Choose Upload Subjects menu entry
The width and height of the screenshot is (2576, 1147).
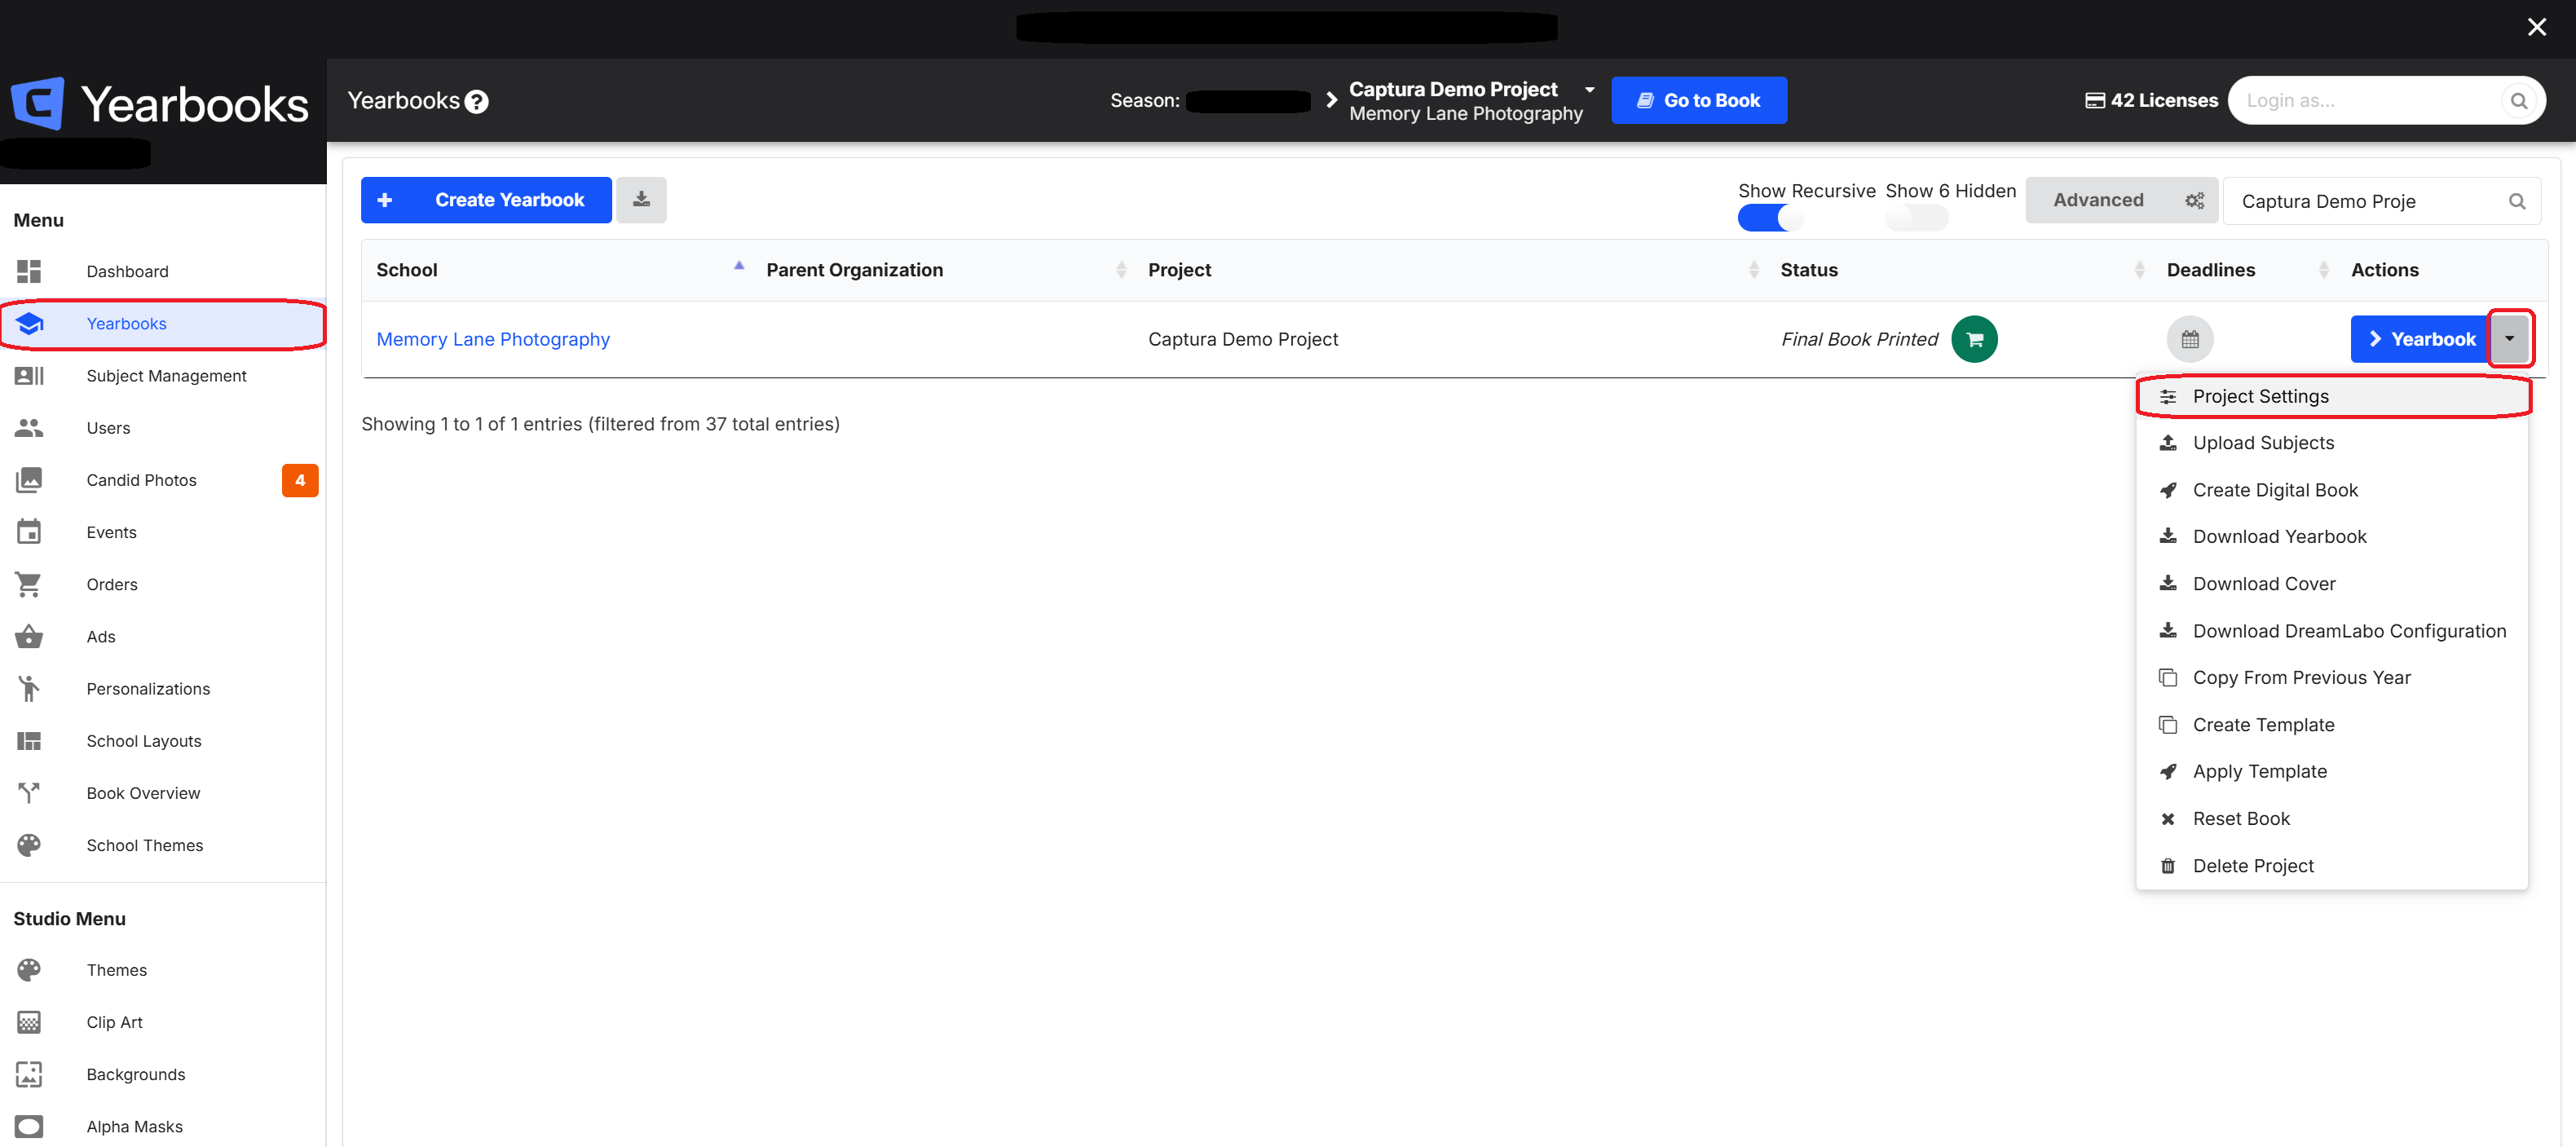2332,443
